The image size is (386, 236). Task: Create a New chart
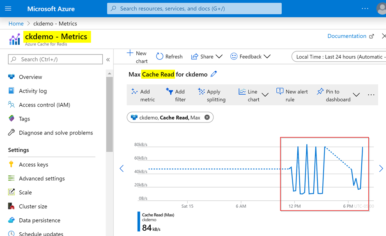(x=137, y=57)
